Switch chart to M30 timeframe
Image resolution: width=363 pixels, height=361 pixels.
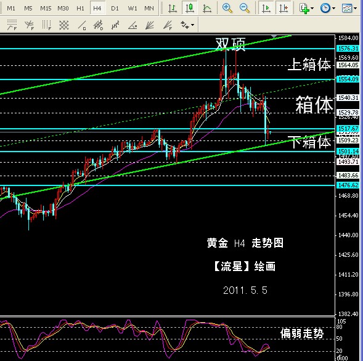(63, 9)
